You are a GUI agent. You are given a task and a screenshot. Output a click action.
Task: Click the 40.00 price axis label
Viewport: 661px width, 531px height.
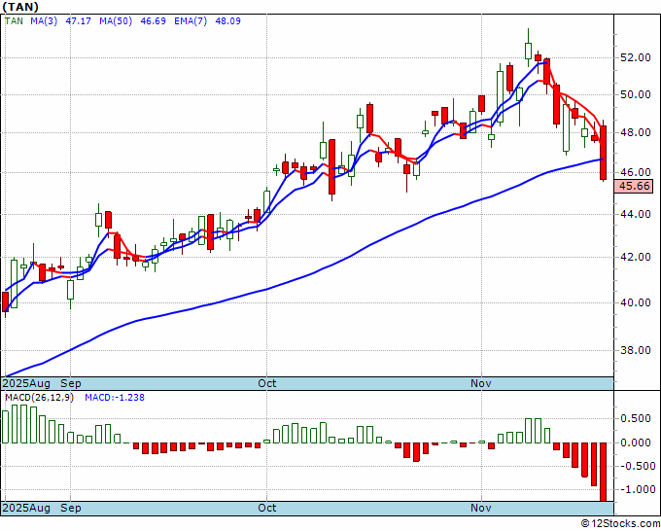click(636, 302)
